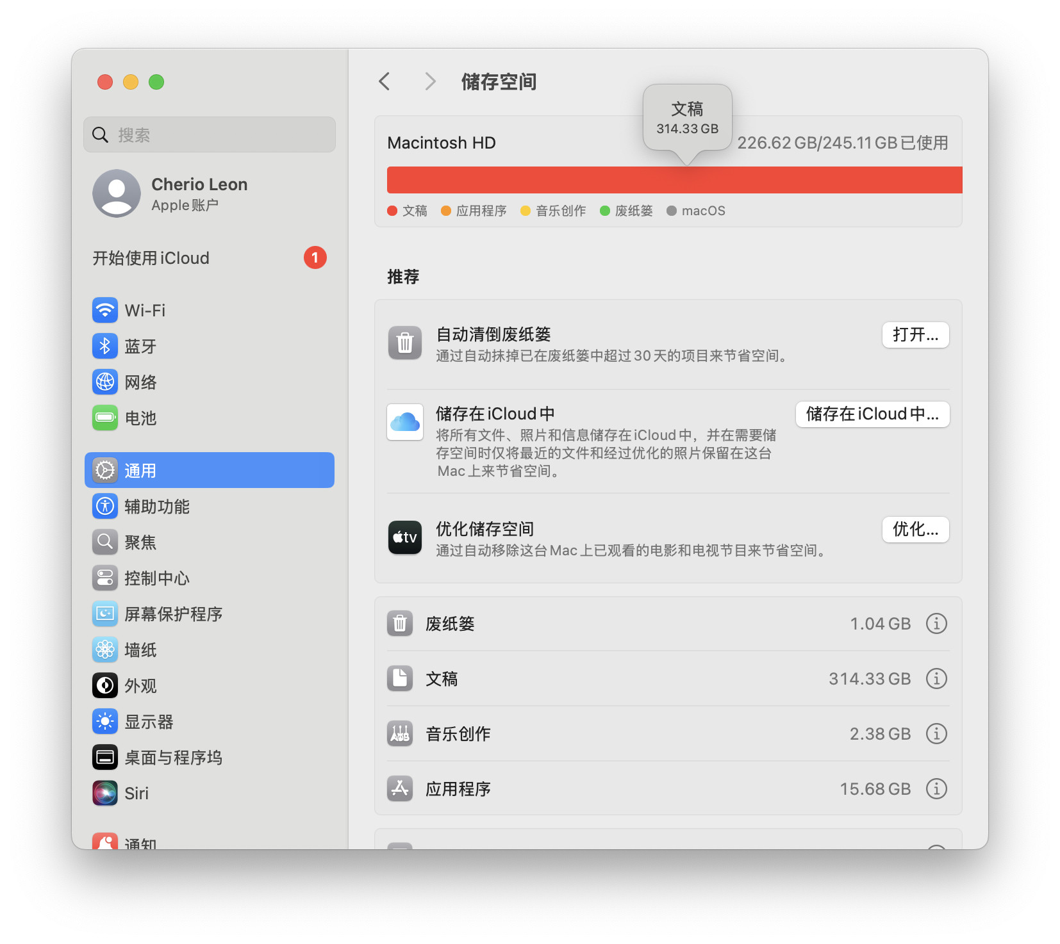Select the 通用 gear icon
Screen dimensions: 1060x944
105,471
